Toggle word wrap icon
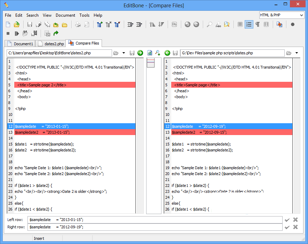 pos(240,24)
